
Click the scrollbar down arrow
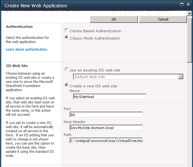pyautogui.click(x=190, y=164)
